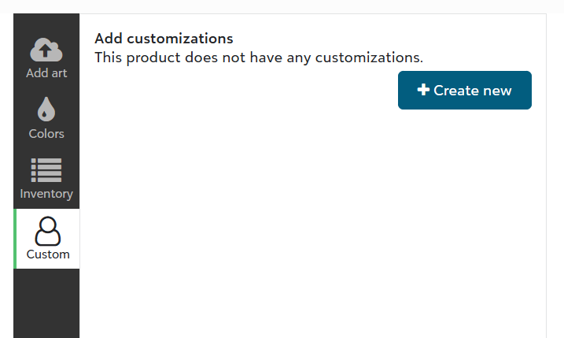Select the Custom tab
The height and width of the screenshot is (338, 564).
pyautogui.click(x=47, y=239)
